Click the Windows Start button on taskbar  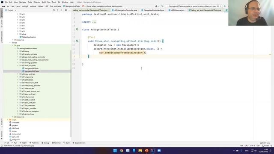click(x=115, y=151)
